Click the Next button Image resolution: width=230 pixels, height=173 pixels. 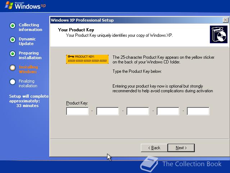coord(181,148)
